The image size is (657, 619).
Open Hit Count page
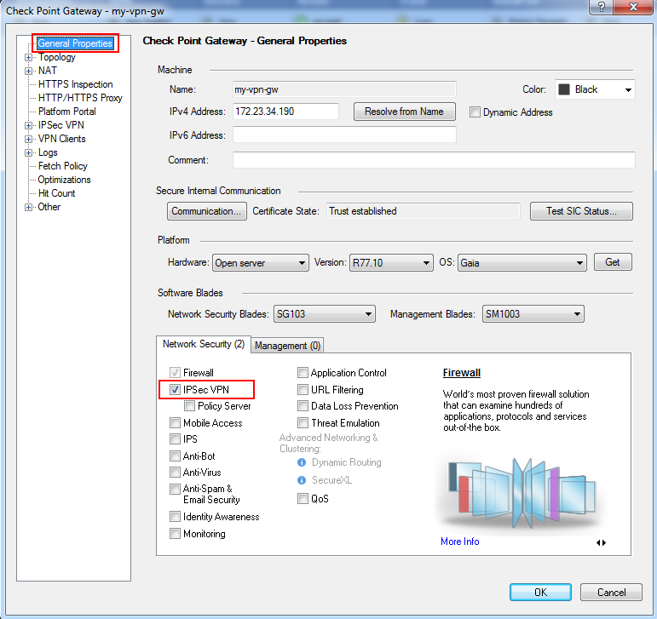pos(56,193)
